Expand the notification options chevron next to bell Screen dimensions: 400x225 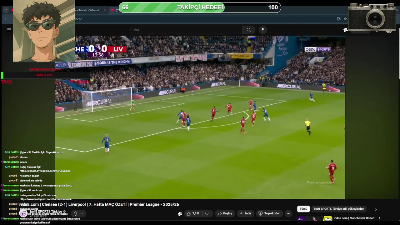point(82,213)
